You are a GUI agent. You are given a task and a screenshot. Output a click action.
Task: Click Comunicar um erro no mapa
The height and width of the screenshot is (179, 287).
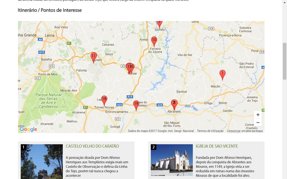(x=245, y=131)
